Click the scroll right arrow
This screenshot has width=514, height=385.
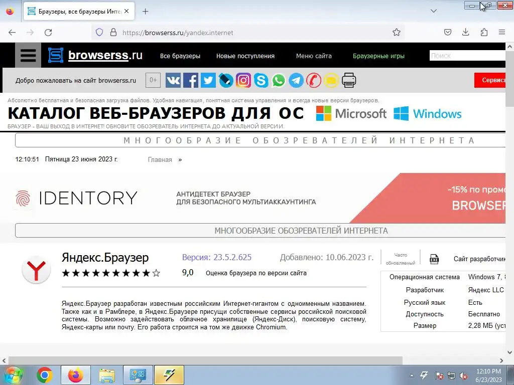[x=501, y=360]
